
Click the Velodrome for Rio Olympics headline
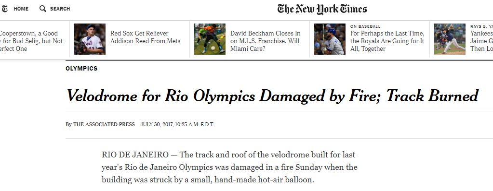tap(272, 95)
